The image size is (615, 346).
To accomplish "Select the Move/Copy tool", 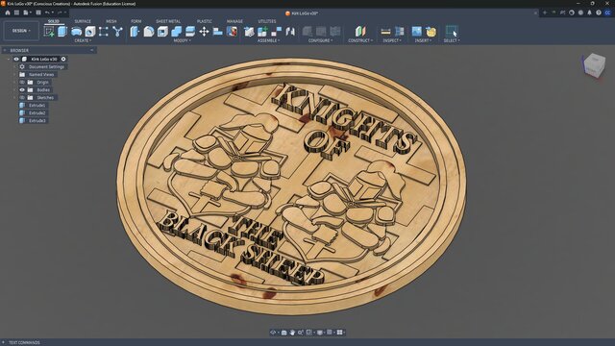I will point(204,32).
